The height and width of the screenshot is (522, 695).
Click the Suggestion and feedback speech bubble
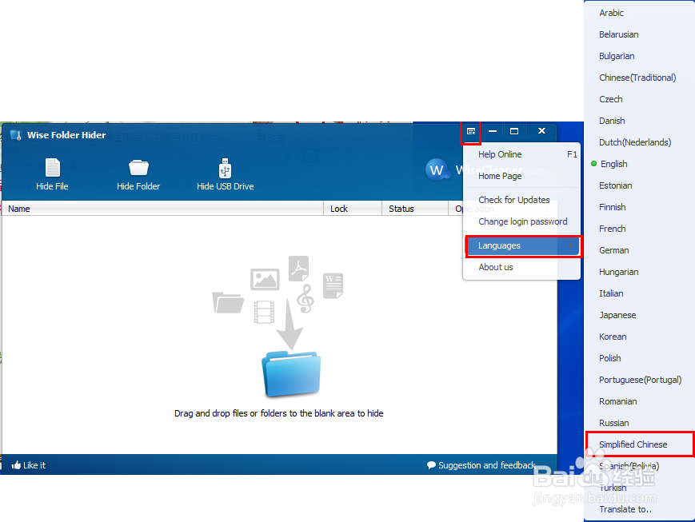(x=431, y=465)
